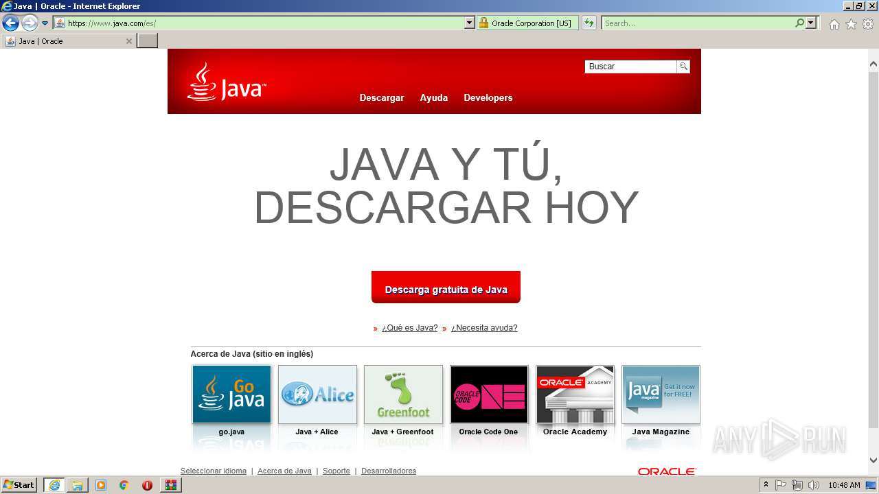Click the page scrollbar down arrow
Image resolution: width=879 pixels, height=494 pixels.
coord(873,460)
